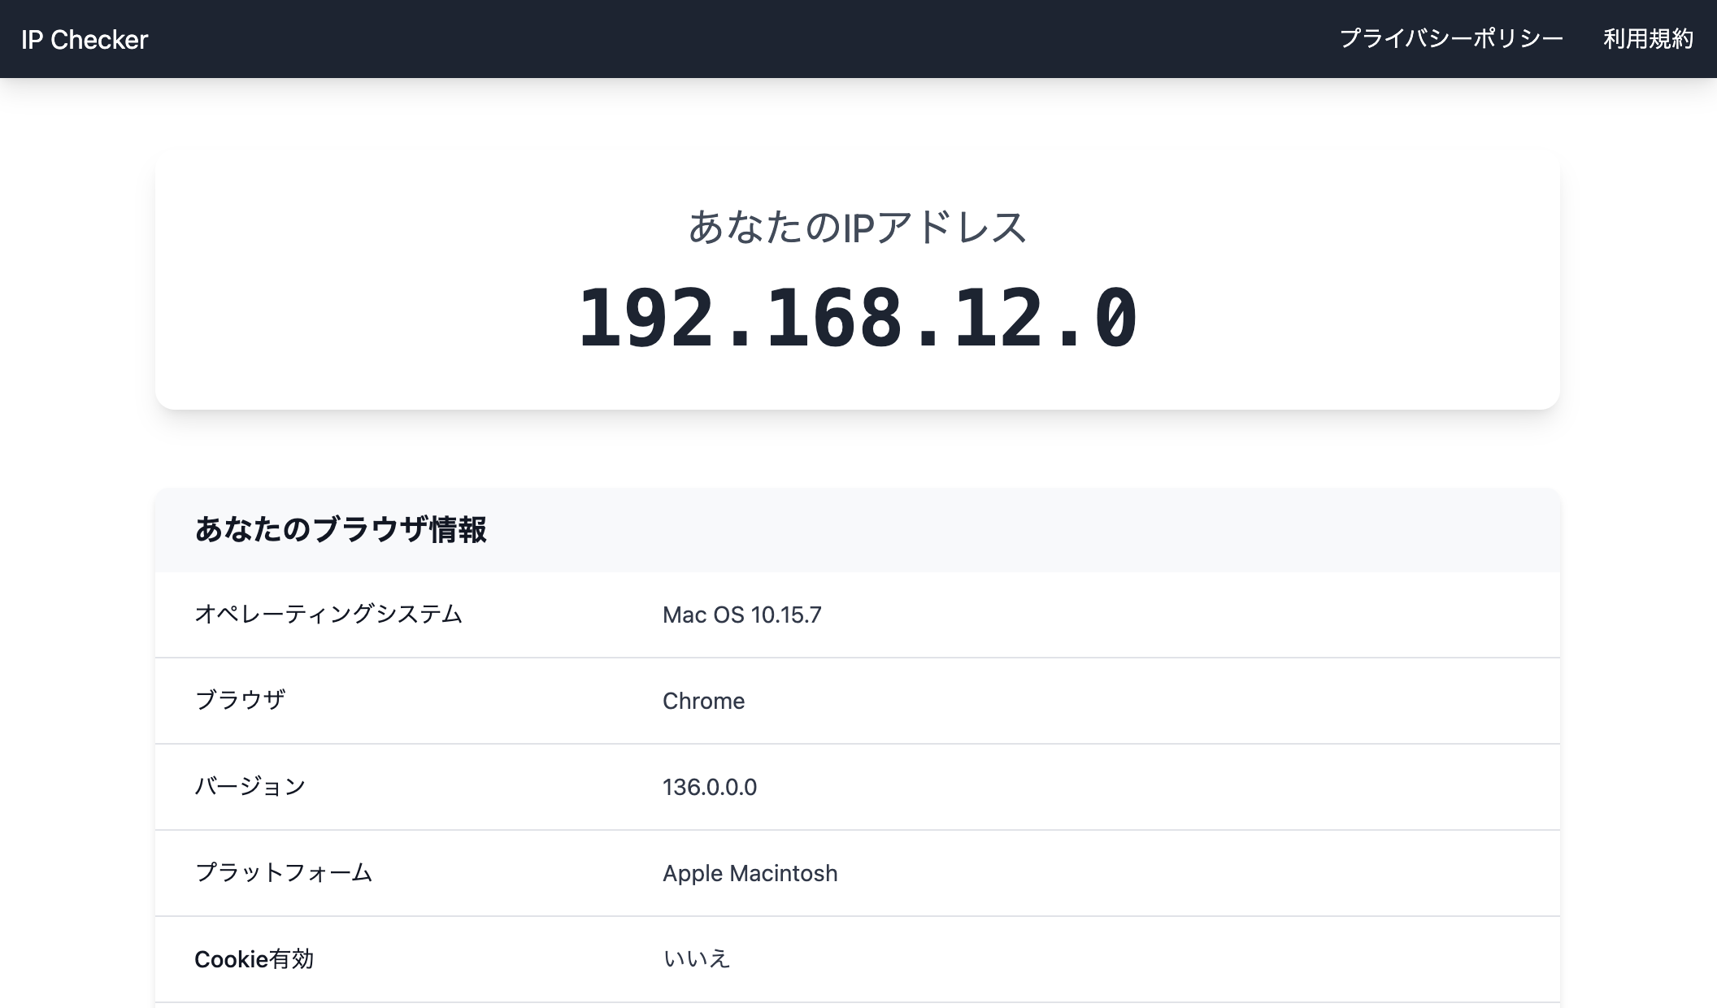Select the Cookie有効 row label

click(x=254, y=959)
